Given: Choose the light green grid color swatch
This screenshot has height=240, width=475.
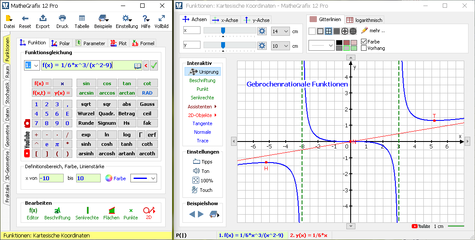Looking at the screenshot, I should coord(354,48).
